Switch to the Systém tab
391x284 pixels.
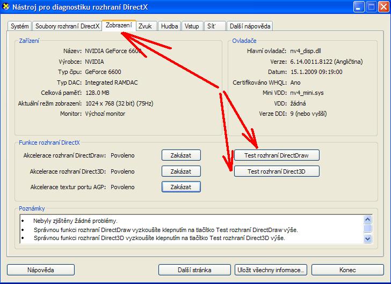(20, 26)
